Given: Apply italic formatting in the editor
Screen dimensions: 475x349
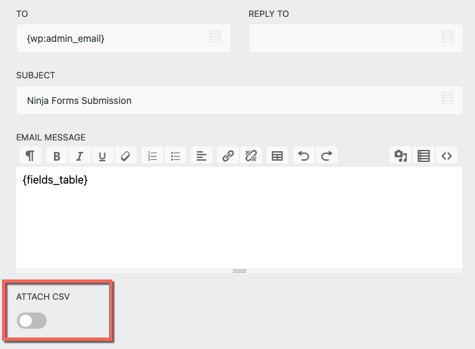Looking at the screenshot, I should tap(79, 156).
